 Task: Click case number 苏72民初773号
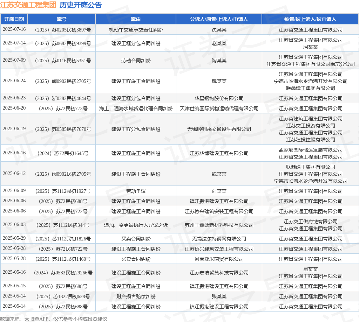point(63,108)
